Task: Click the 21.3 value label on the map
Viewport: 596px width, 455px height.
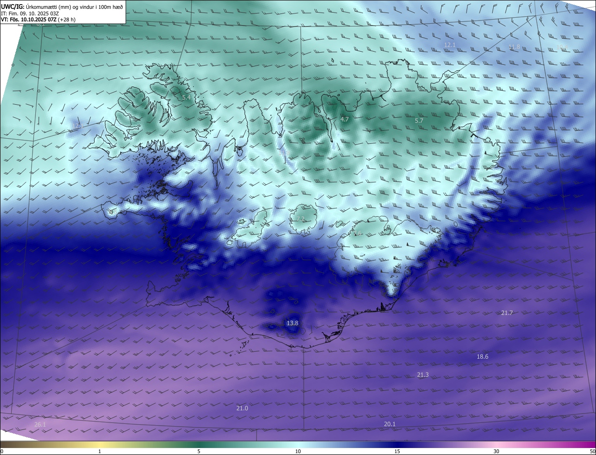Action: [x=423, y=375]
